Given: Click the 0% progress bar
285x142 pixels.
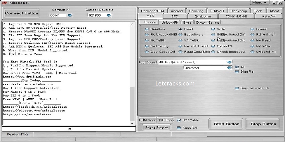Looking at the screenshot, I should point(69,129).
